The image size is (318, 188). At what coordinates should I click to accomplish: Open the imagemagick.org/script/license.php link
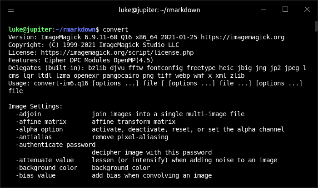click(x=117, y=52)
